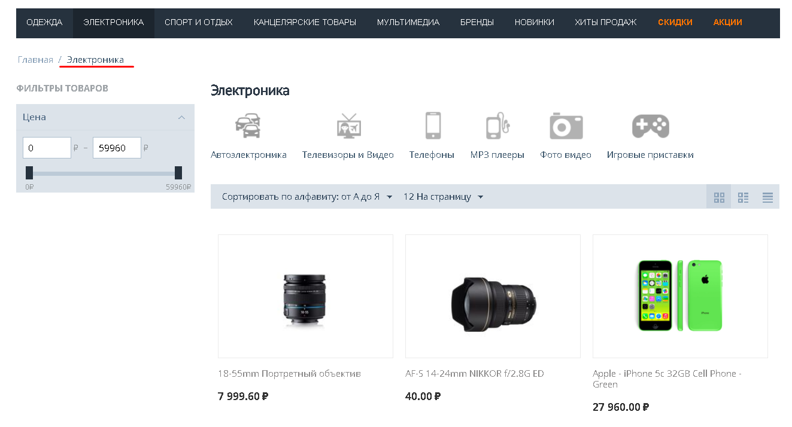Open the green iPhone 5c product image
The height and width of the screenshot is (427, 792).
680,297
